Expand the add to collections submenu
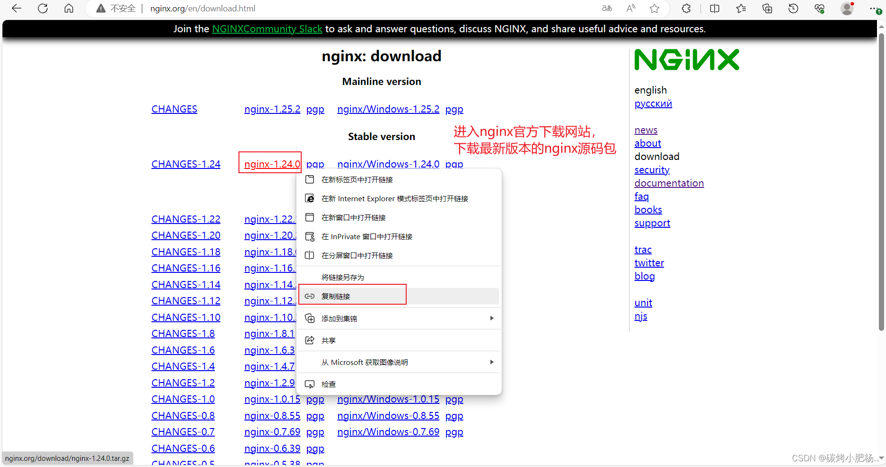 (x=399, y=318)
